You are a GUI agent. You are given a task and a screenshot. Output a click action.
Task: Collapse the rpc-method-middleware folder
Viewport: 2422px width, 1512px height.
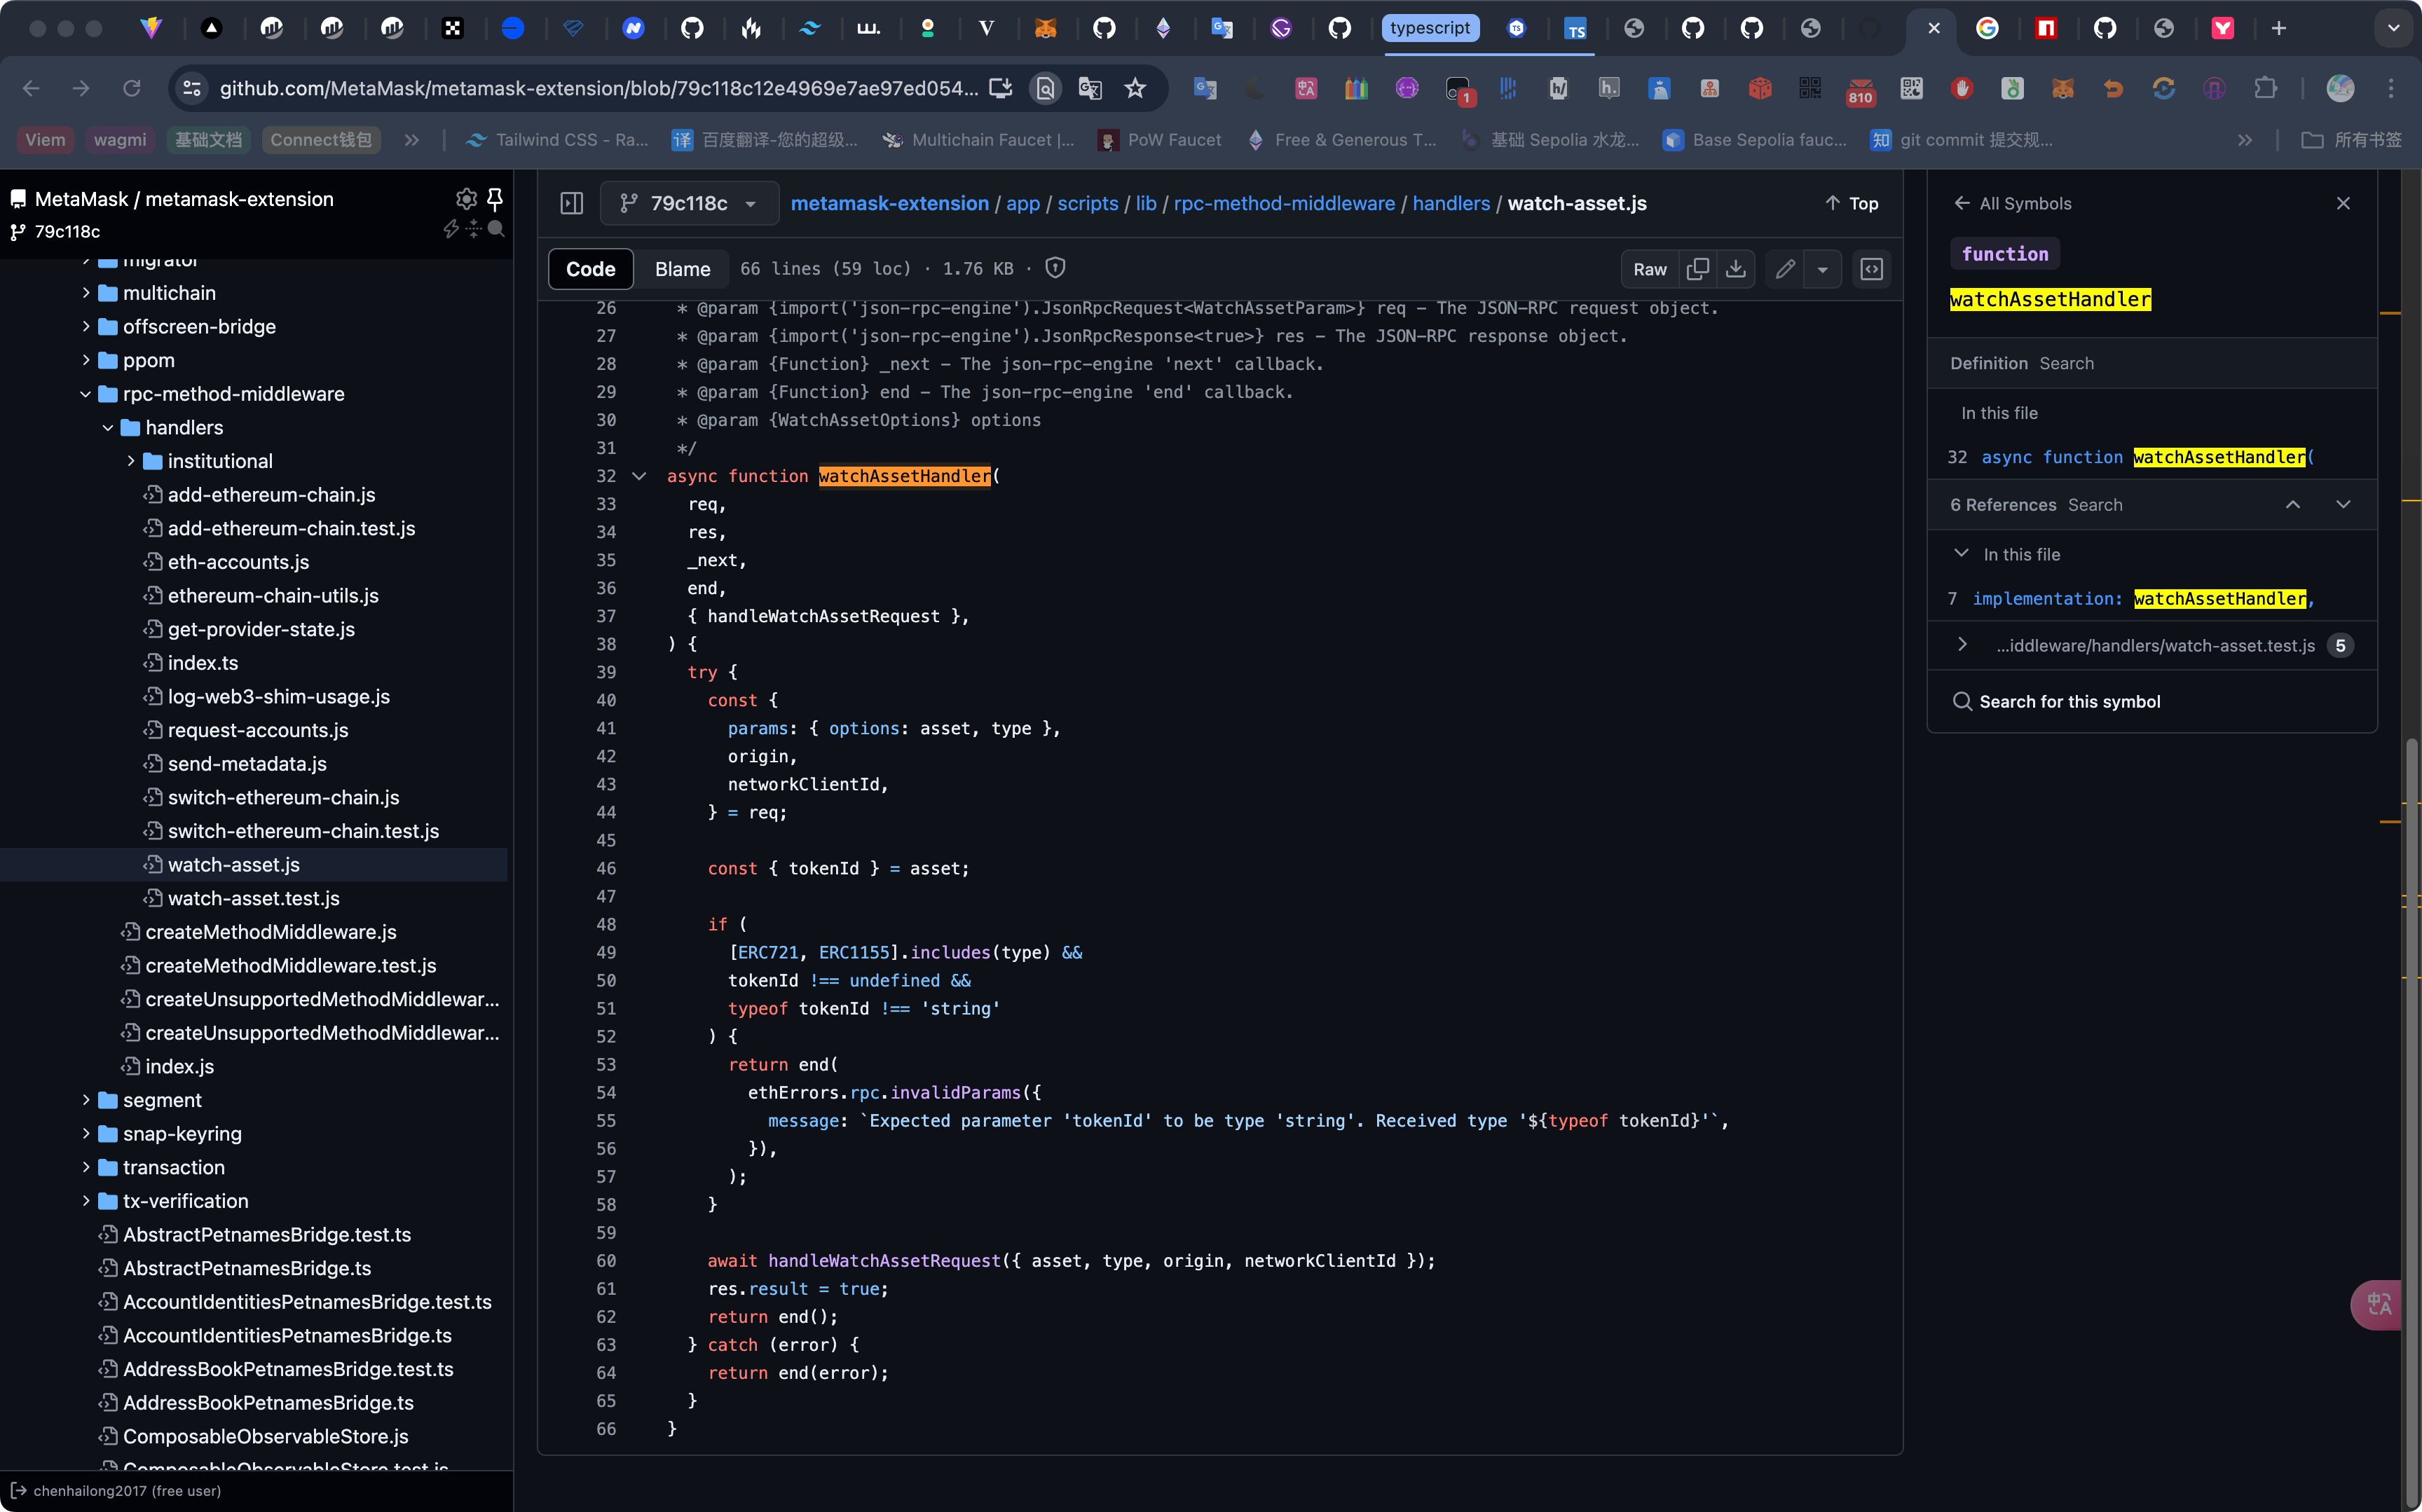pos(86,394)
